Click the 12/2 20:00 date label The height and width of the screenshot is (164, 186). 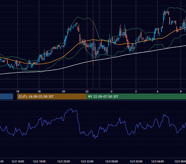[x=63, y=161]
